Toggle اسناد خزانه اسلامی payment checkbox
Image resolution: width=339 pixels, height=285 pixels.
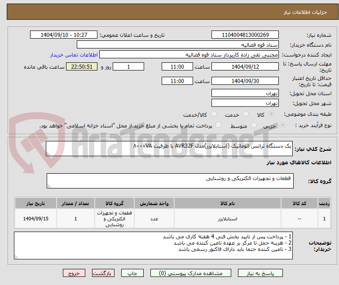219,125
